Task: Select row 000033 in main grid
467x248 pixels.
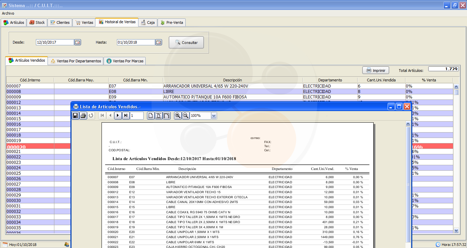Action: tap(38, 217)
